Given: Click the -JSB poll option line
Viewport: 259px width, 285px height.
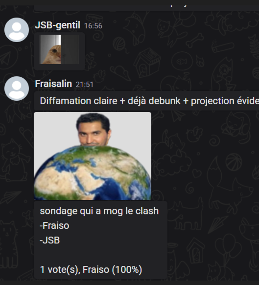Looking at the screenshot, I should click(x=49, y=240).
